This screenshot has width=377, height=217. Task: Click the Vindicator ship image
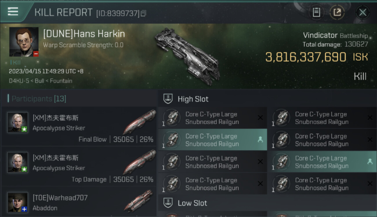187,54
